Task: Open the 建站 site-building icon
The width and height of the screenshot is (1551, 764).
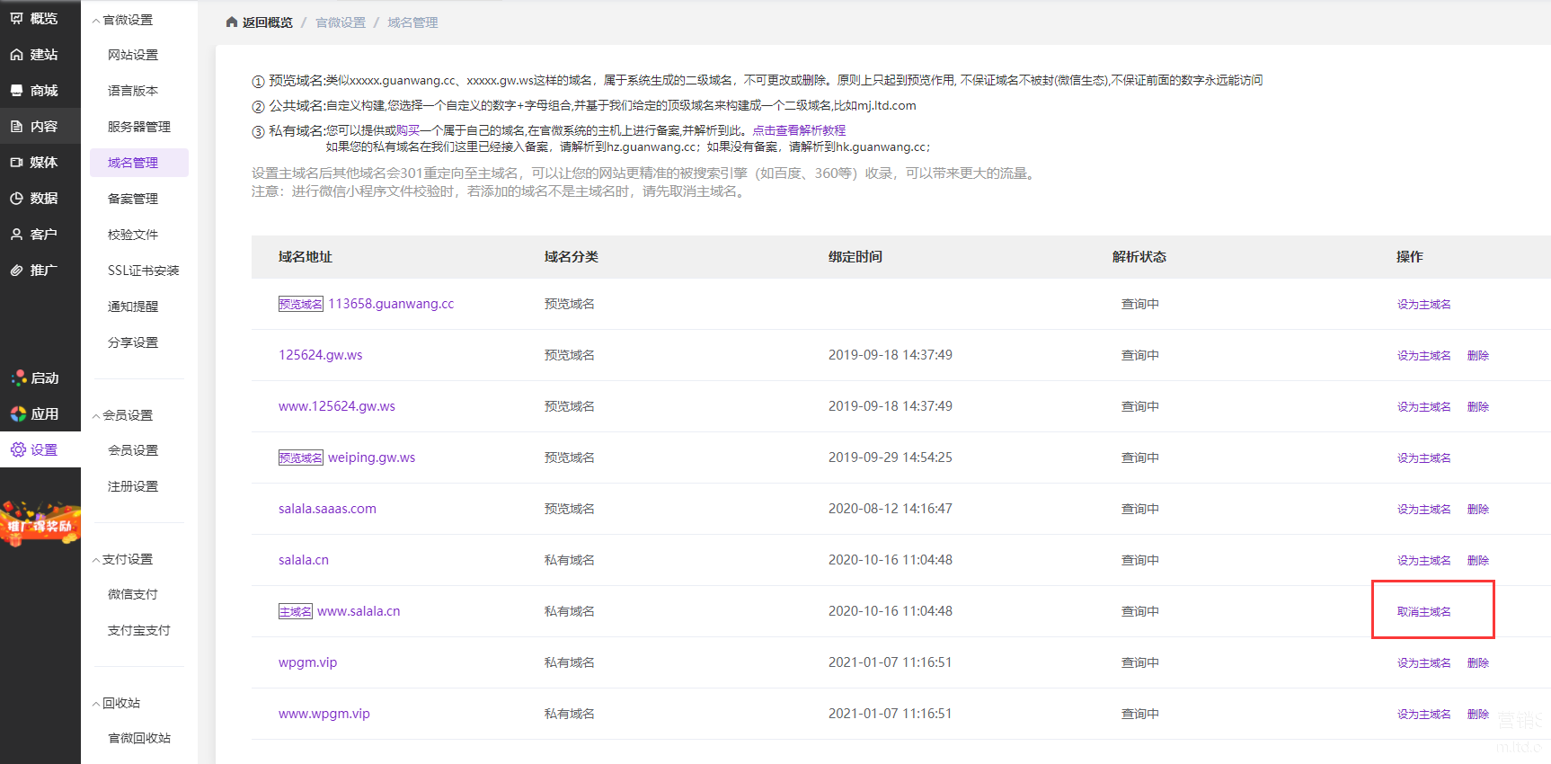Action: tap(17, 55)
